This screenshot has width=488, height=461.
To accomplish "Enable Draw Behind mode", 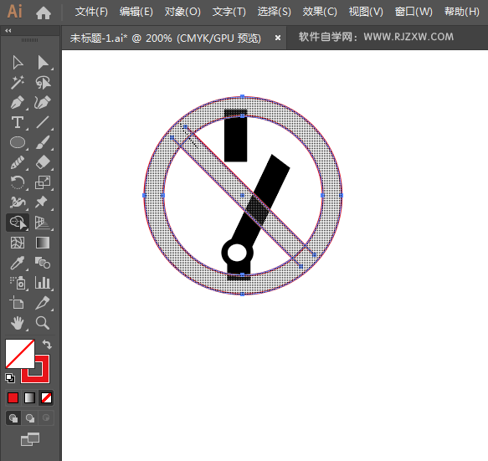I will (30, 418).
